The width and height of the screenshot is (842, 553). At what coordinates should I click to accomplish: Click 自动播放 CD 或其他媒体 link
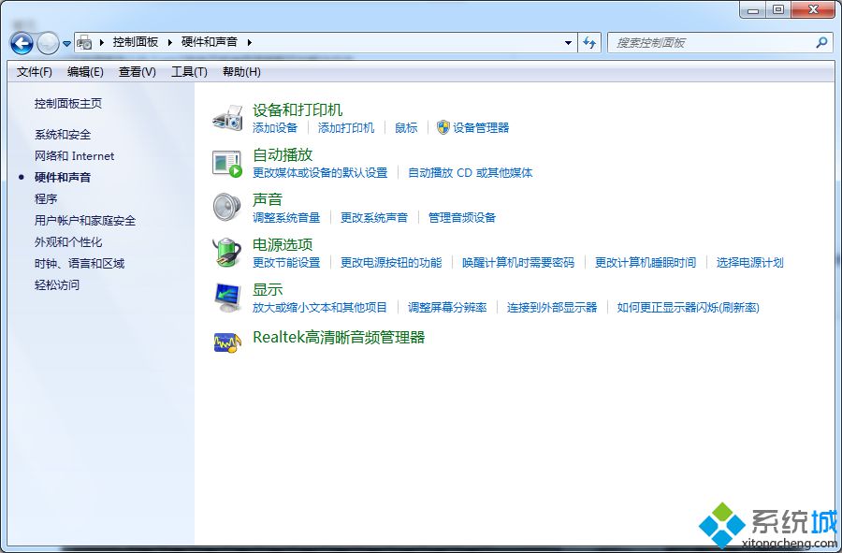tap(470, 172)
